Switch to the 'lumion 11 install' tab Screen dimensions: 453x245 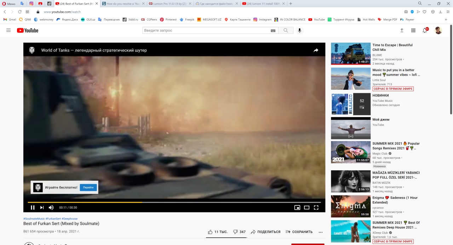click(x=263, y=4)
